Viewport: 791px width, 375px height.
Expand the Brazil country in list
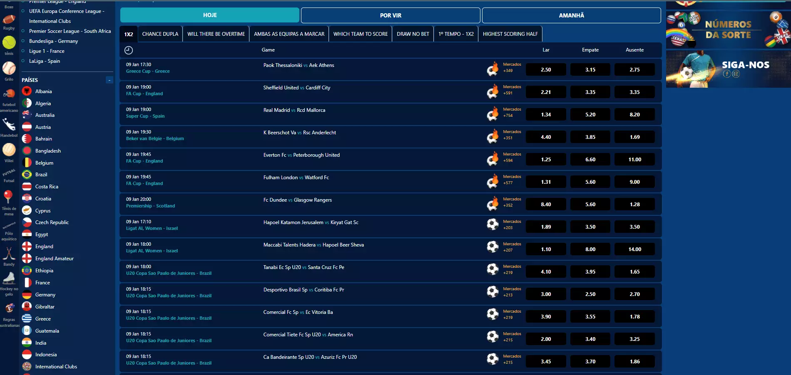(41, 175)
